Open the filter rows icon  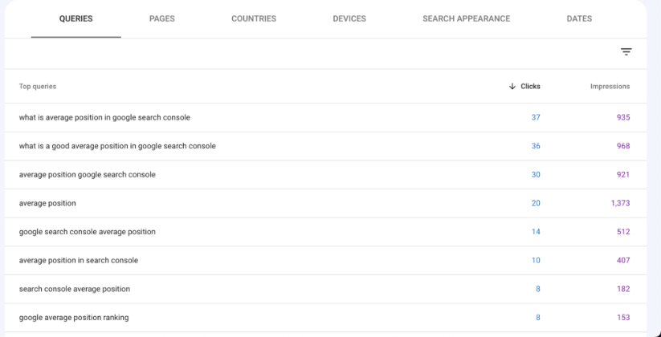(x=626, y=52)
